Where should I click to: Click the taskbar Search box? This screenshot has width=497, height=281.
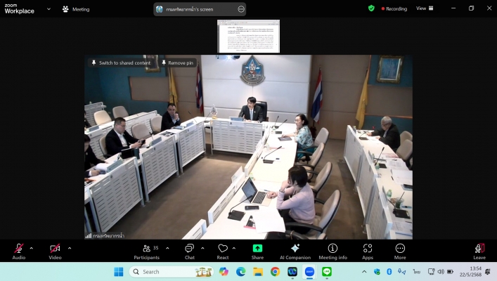172,272
